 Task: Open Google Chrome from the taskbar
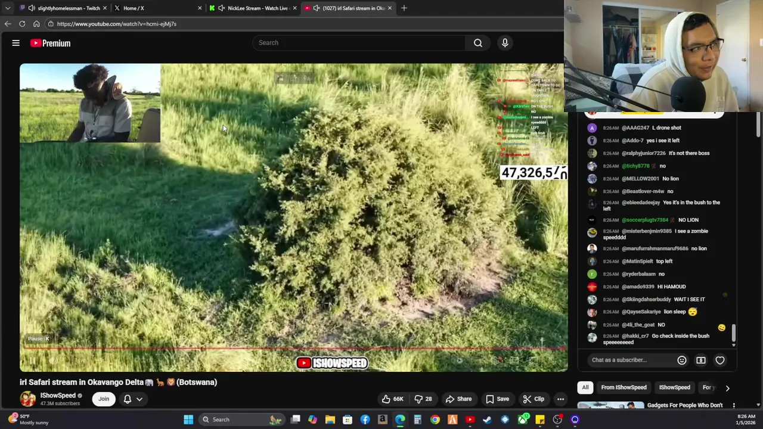[x=435, y=419]
